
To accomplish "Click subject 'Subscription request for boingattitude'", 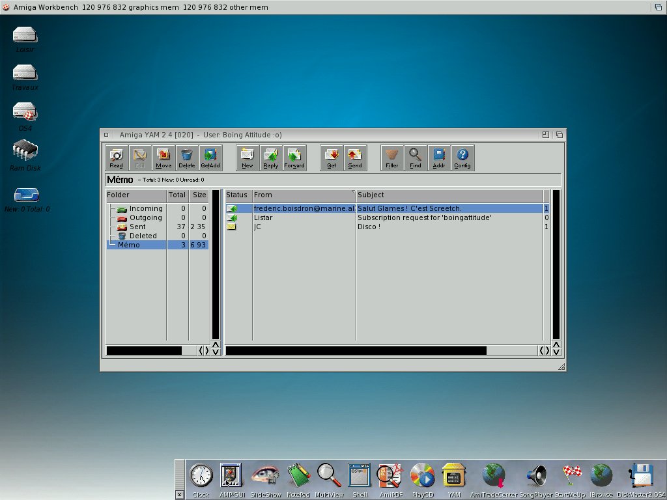I will click(425, 217).
